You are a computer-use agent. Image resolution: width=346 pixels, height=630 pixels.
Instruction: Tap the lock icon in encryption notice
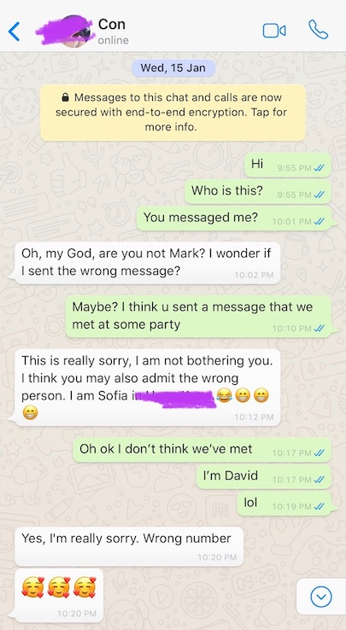(x=65, y=97)
